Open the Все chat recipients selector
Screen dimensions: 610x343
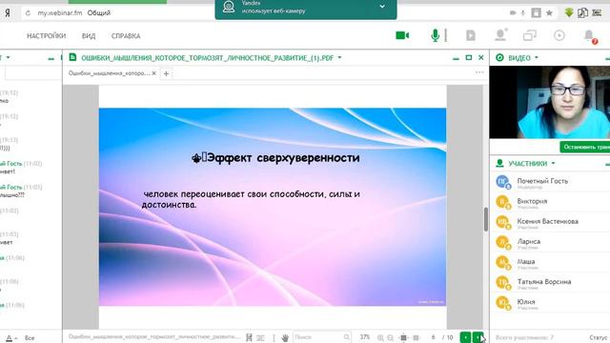click(30, 338)
